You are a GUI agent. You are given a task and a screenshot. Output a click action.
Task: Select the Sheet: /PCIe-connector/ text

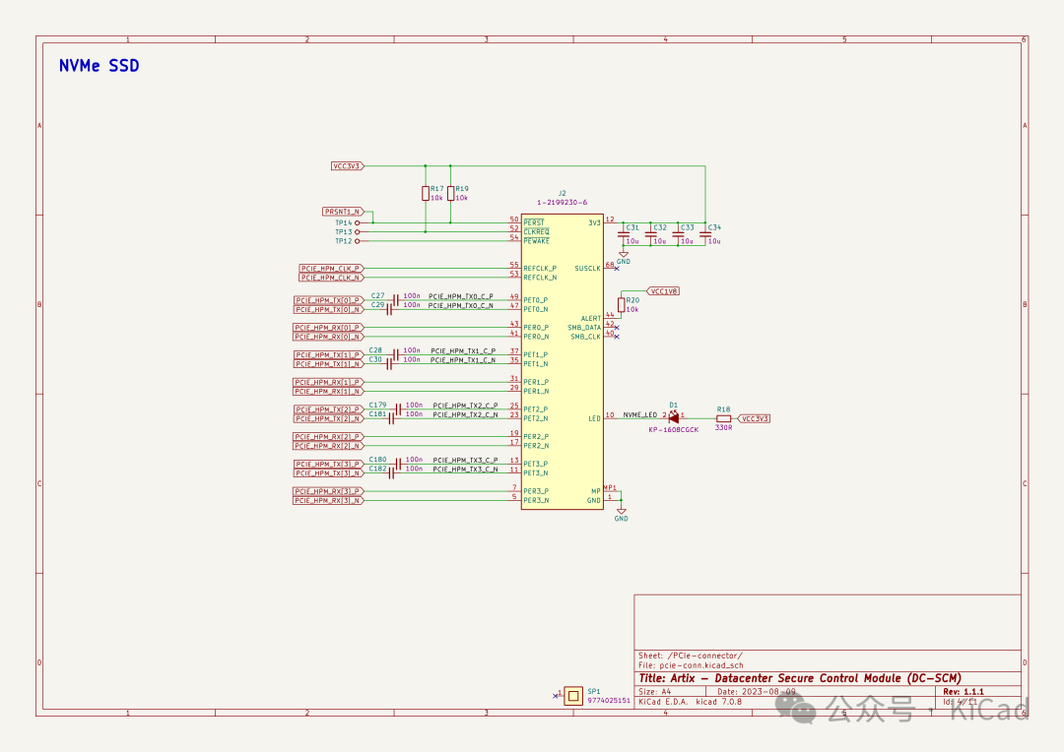pos(690,656)
